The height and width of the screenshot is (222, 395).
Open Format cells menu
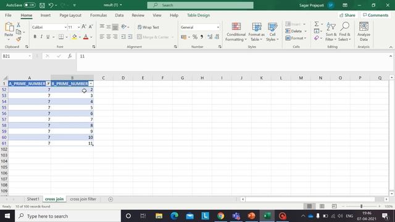click(296, 38)
